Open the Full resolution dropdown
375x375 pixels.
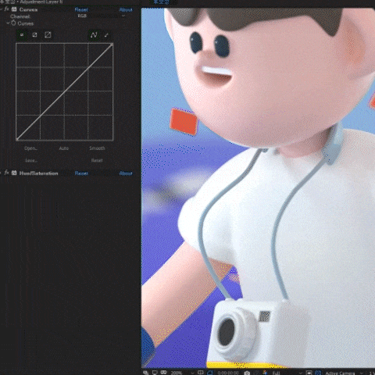(286, 373)
